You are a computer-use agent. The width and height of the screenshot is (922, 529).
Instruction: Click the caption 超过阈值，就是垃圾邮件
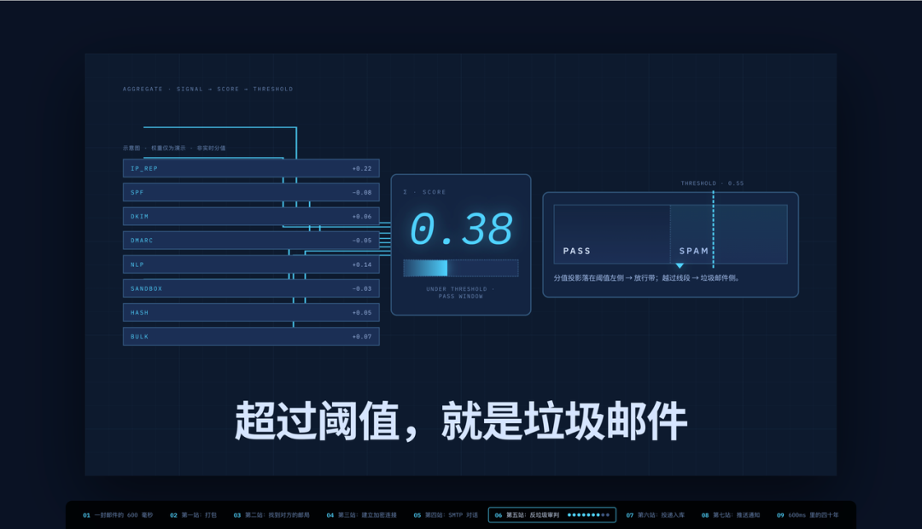pyautogui.click(x=461, y=421)
